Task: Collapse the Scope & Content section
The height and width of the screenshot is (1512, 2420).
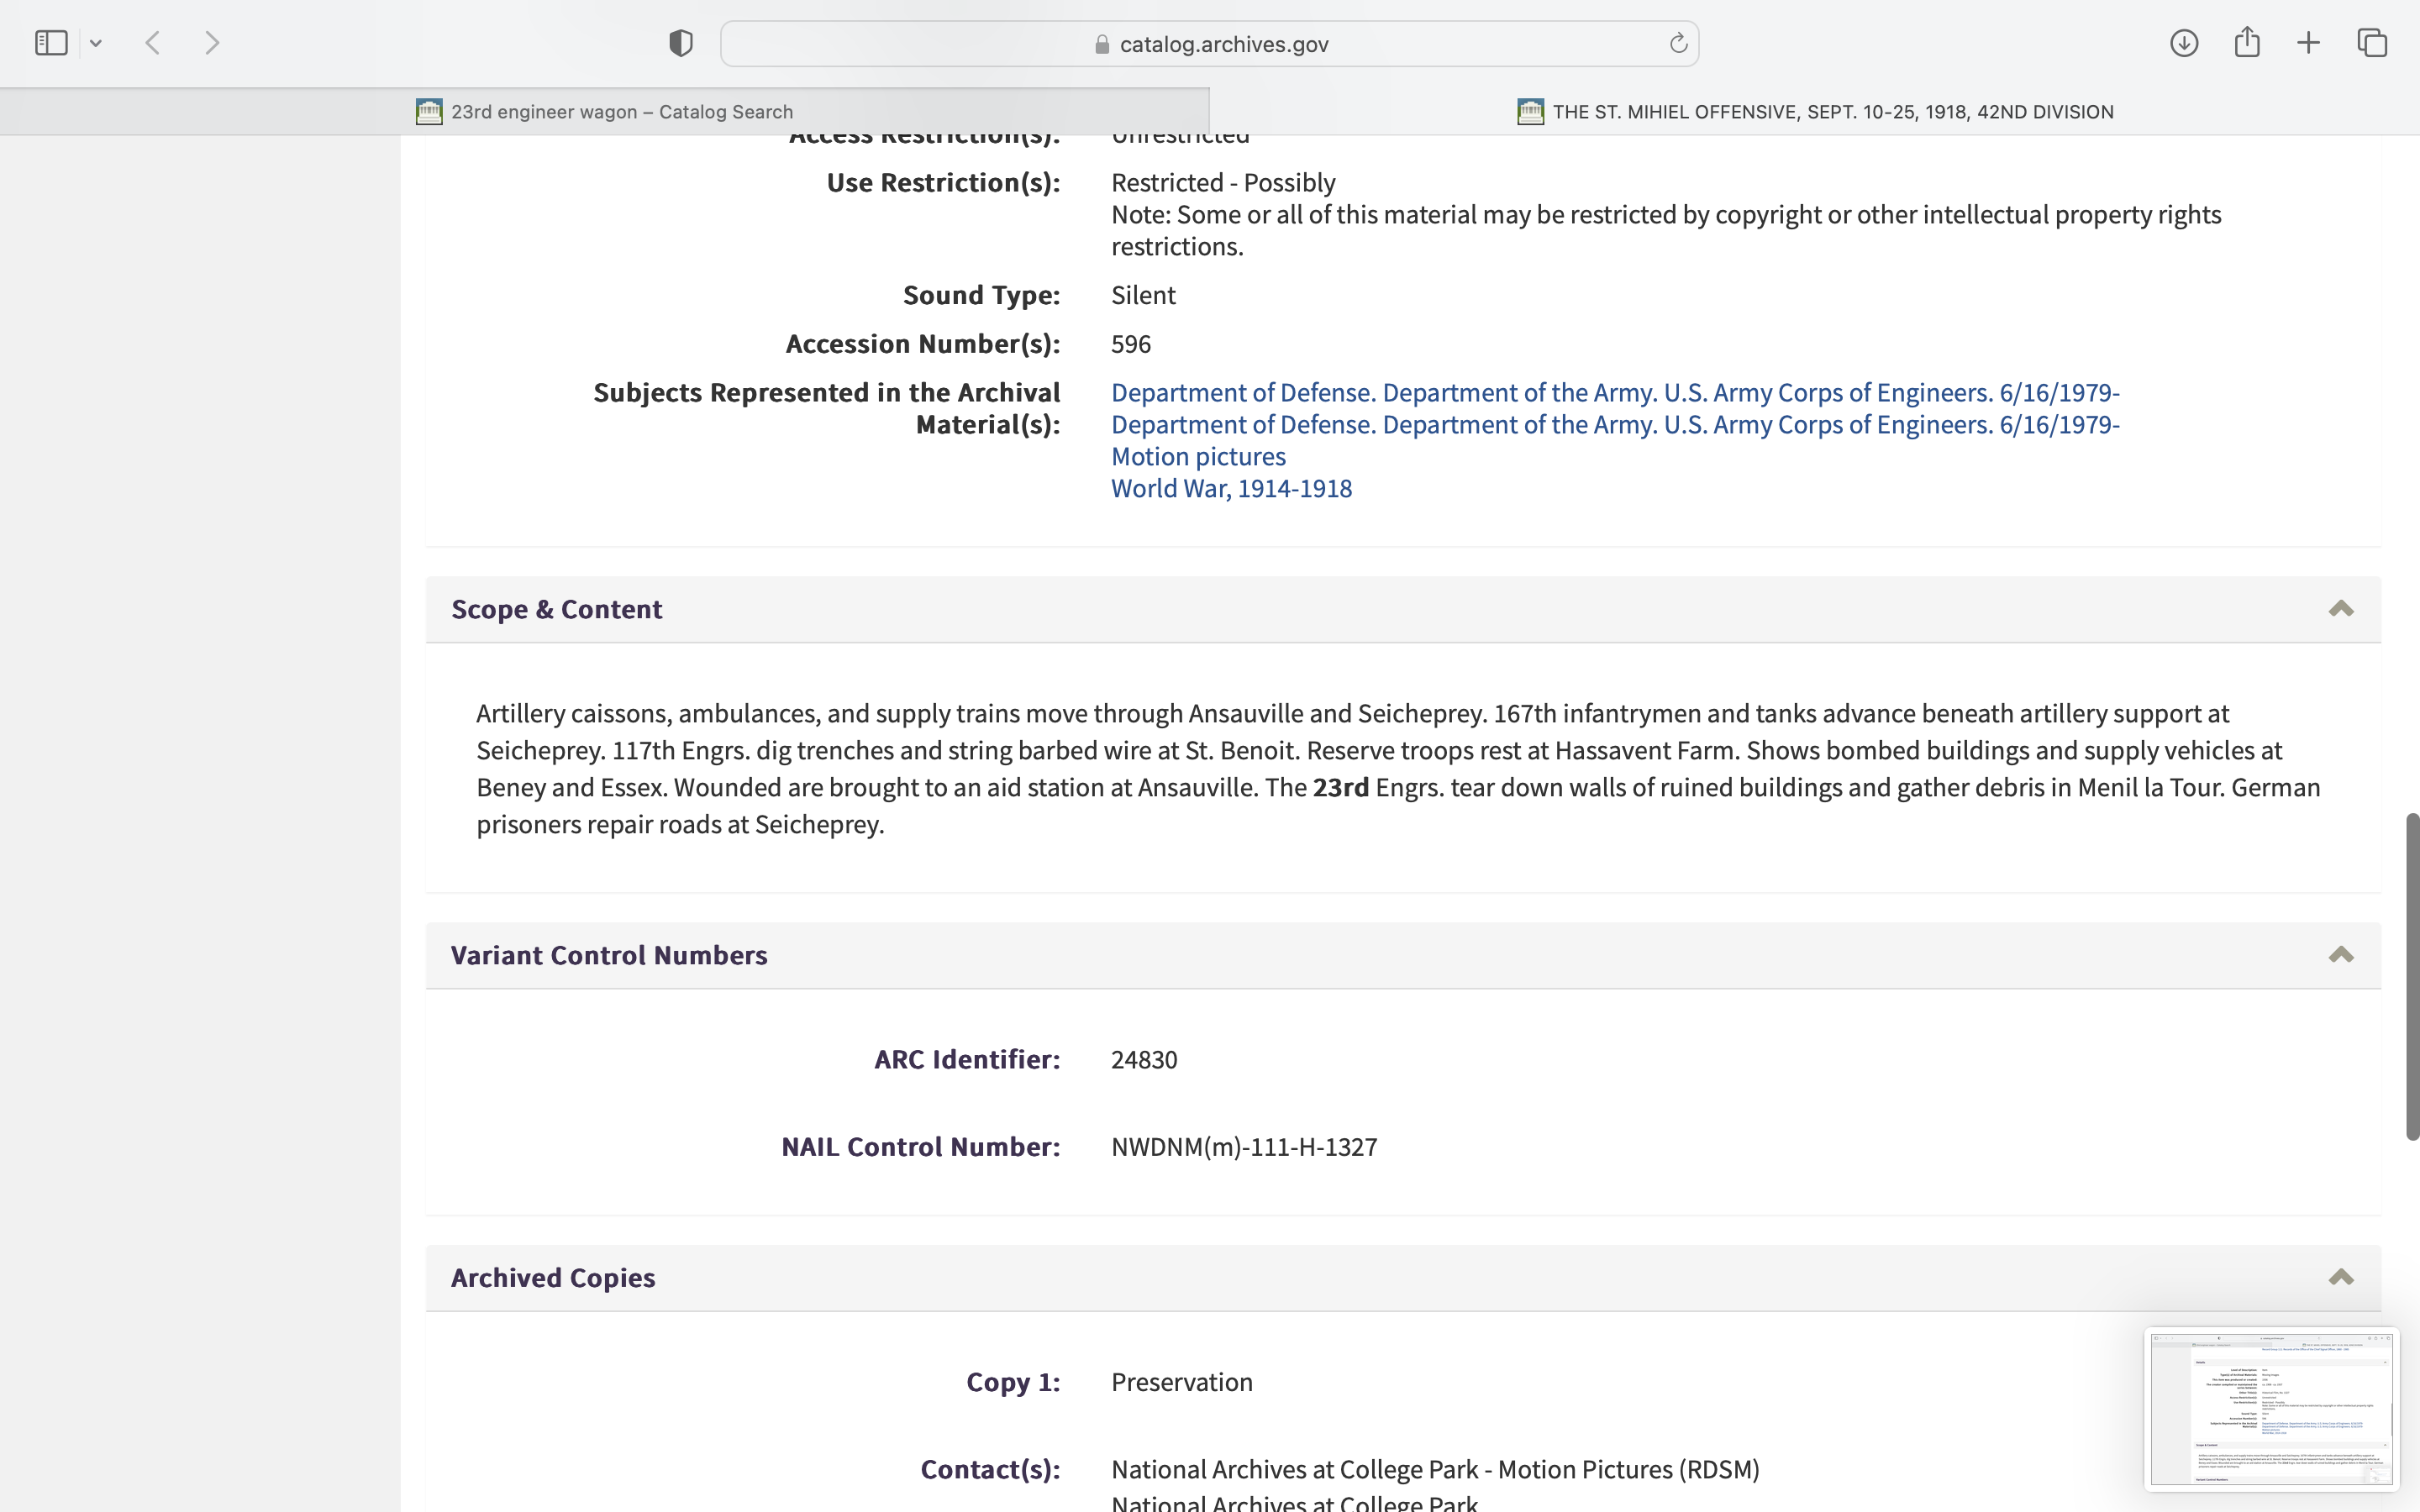Action: coord(2340,609)
